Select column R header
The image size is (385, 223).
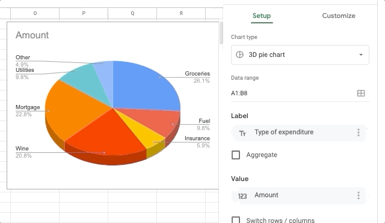click(x=181, y=13)
